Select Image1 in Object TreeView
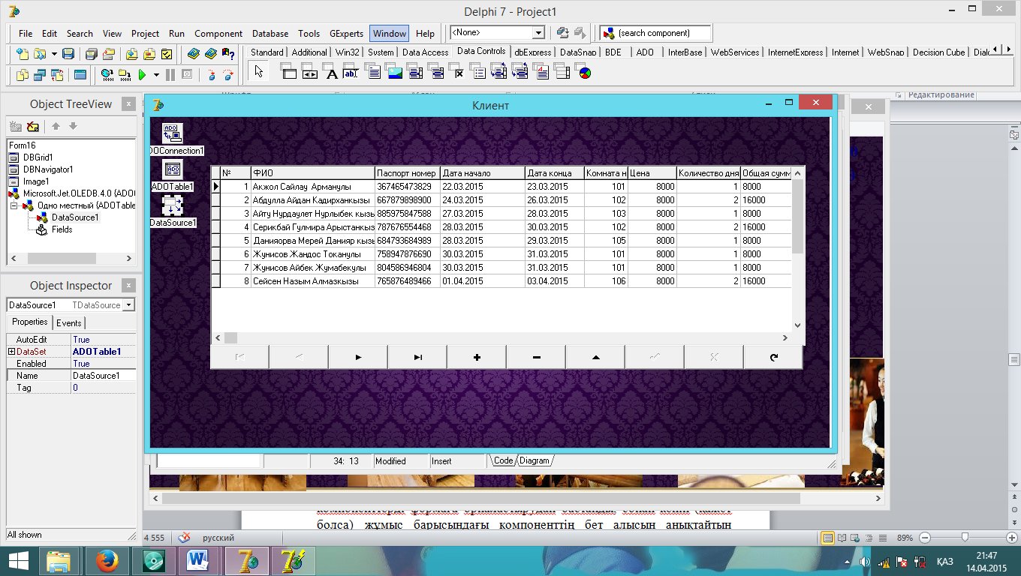This screenshot has width=1021, height=576. point(36,181)
